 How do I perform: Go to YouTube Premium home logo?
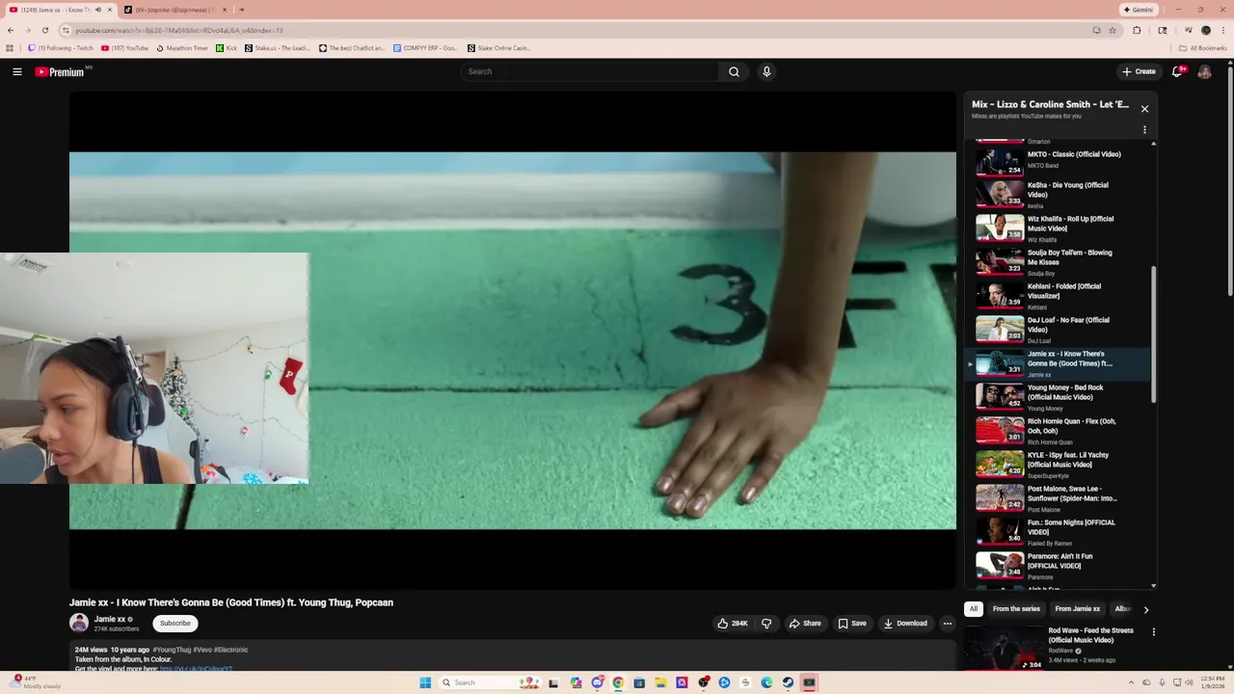[x=60, y=71]
